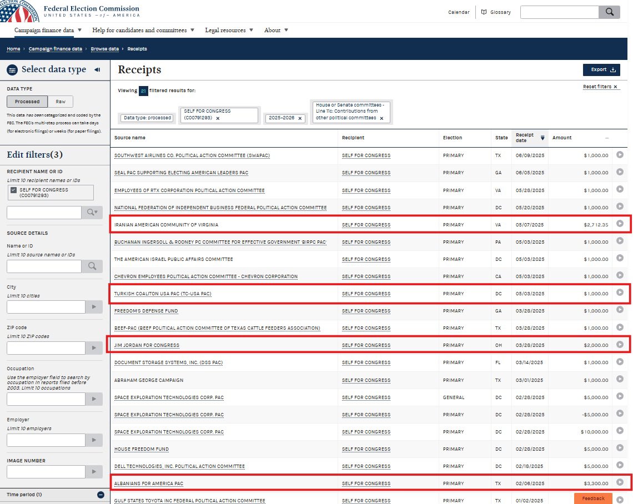Open Albanians for America PAC source link
Image resolution: width=633 pixels, height=504 pixels.
coord(149,483)
